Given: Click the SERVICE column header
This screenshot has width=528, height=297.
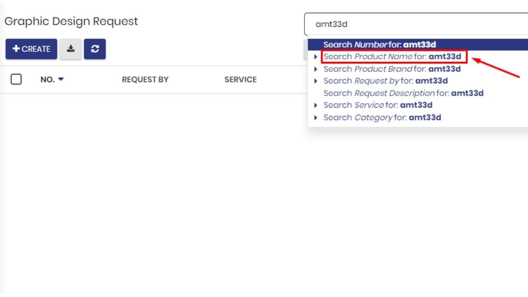Looking at the screenshot, I should click(x=240, y=80).
